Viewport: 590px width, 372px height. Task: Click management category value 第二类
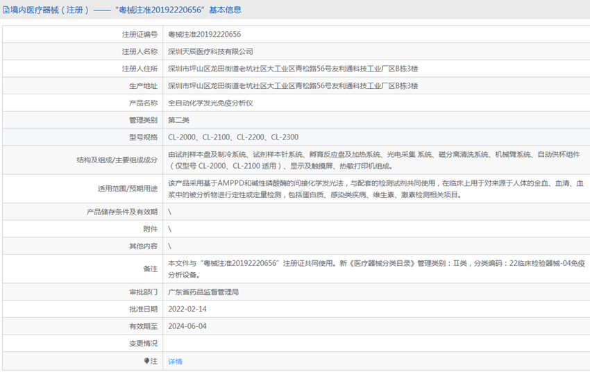[x=178, y=120]
